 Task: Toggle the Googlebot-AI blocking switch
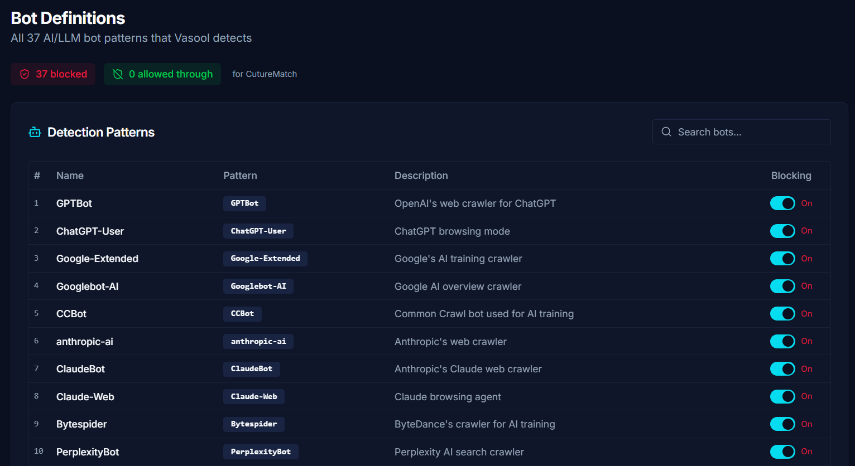[x=782, y=286]
